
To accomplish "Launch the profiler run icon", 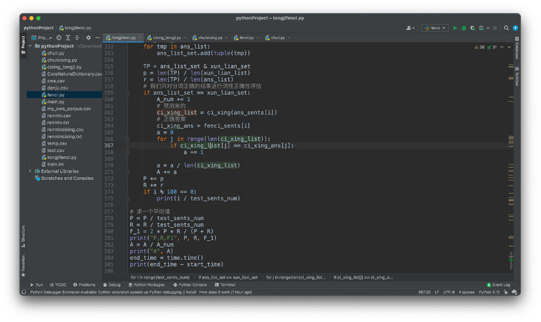I will 481,28.
